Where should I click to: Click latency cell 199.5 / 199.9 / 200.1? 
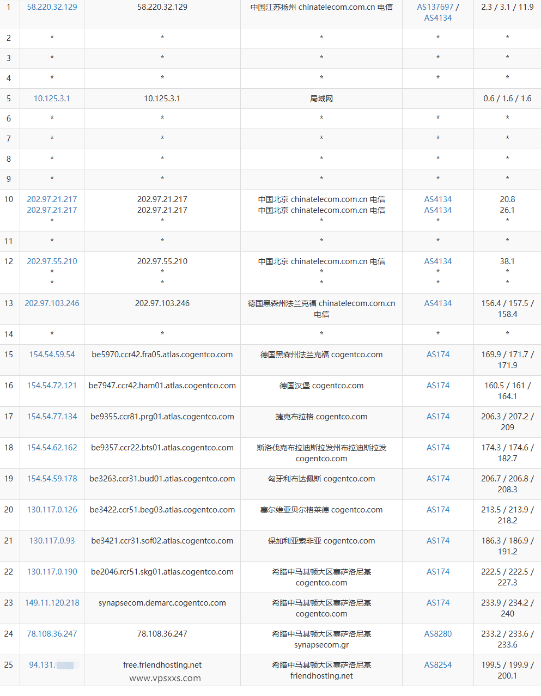pos(507,670)
